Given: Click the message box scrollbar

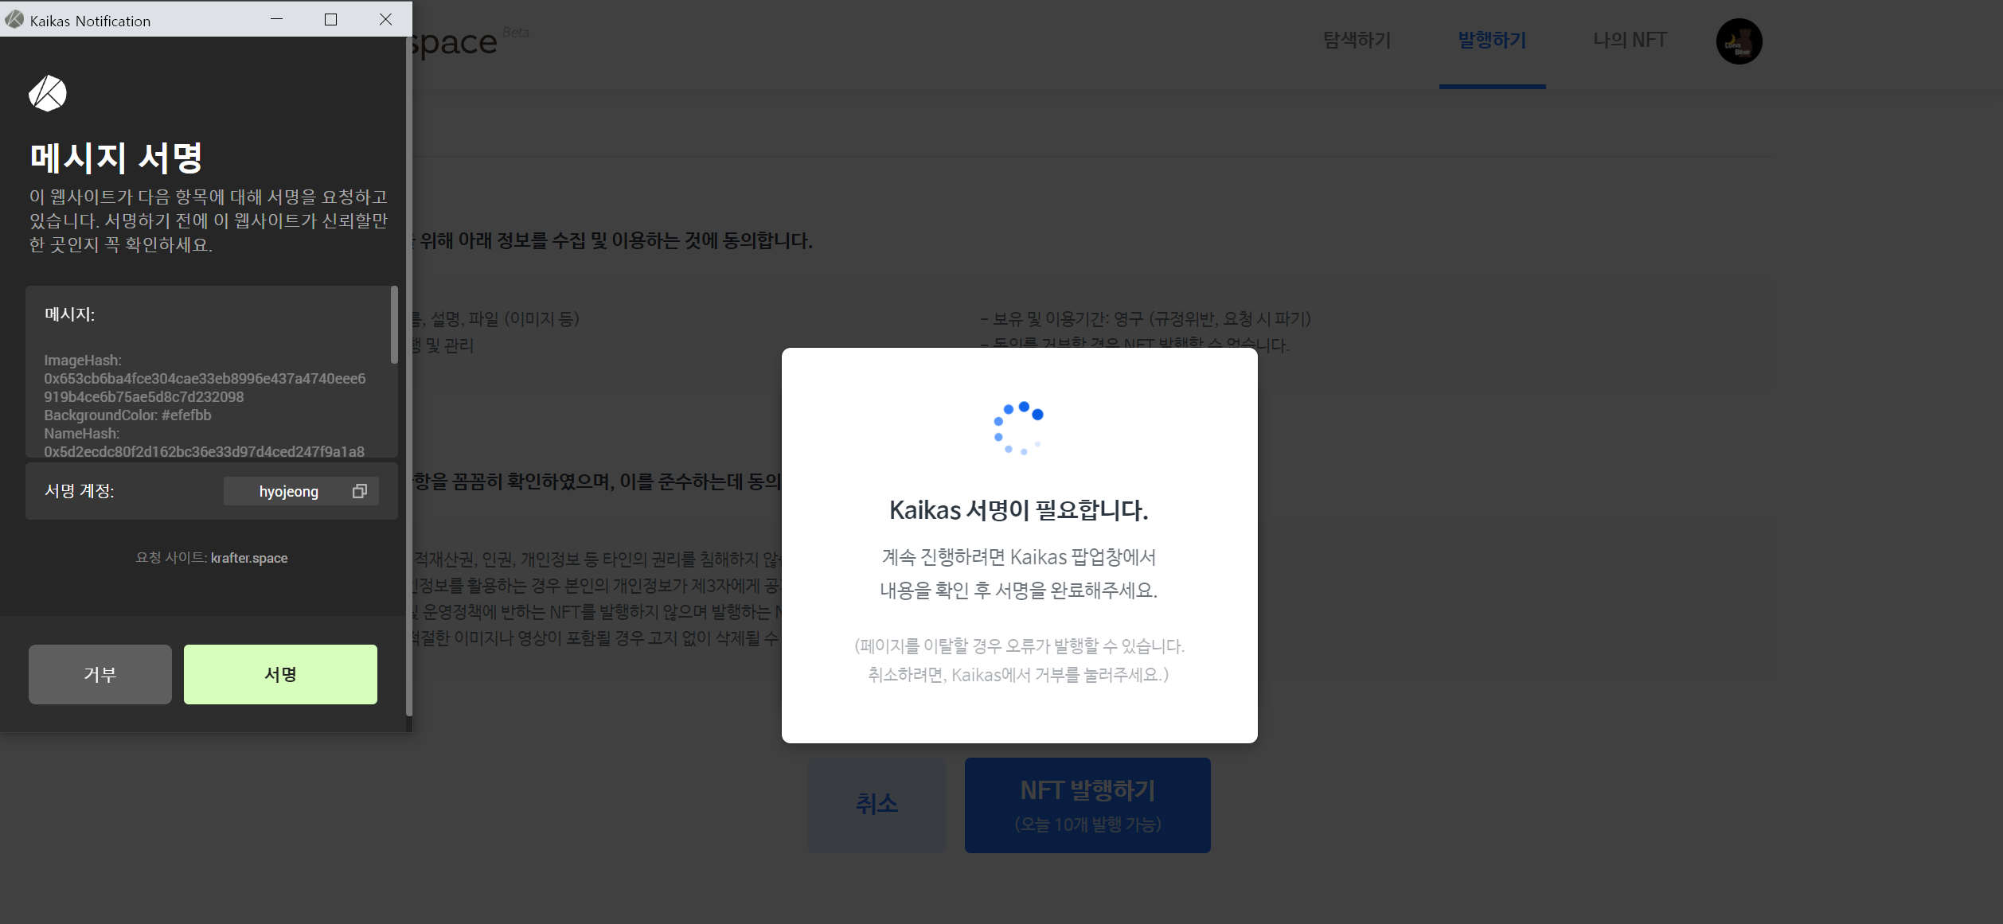Looking at the screenshot, I should coord(394,325).
